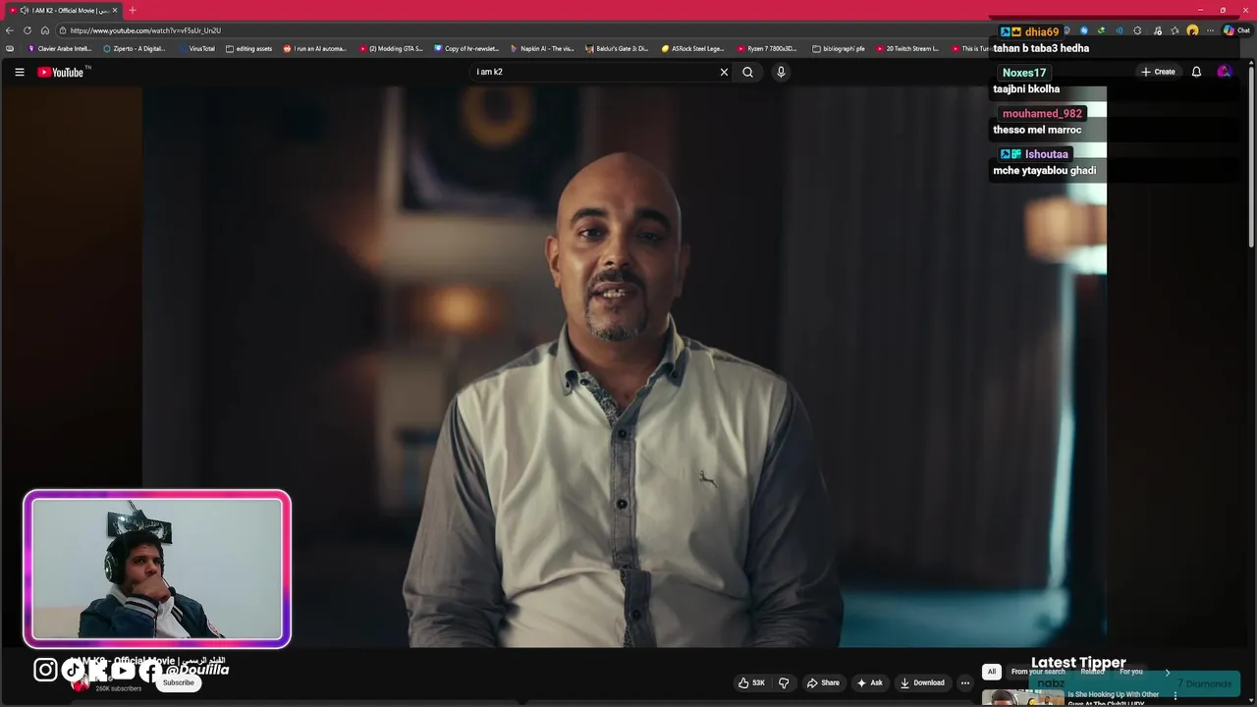The height and width of the screenshot is (707, 1257).
Task: Click the Create button
Action: pos(1158,72)
